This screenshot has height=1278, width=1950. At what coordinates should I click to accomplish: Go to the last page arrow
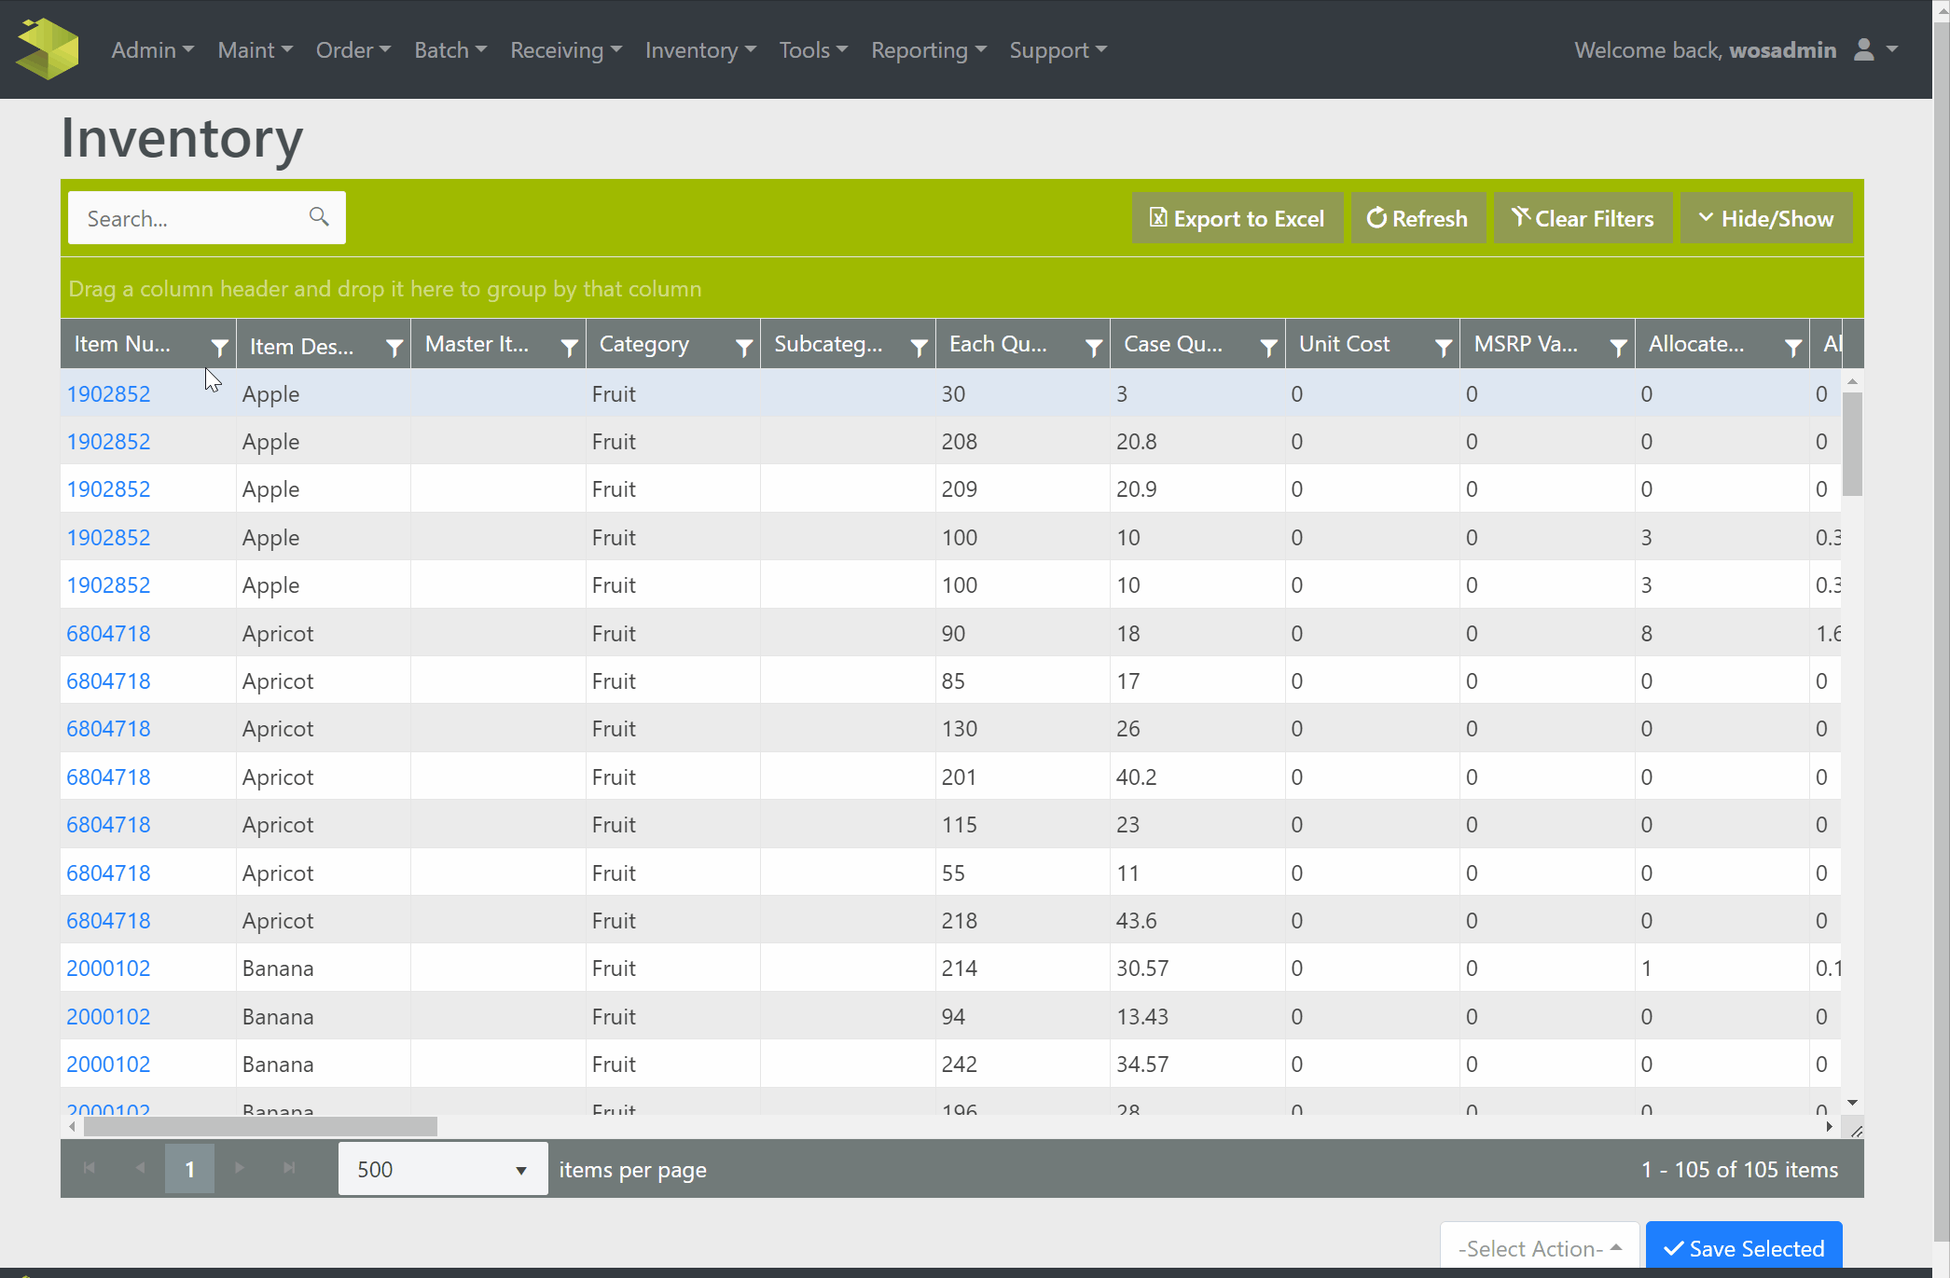(x=289, y=1168)
